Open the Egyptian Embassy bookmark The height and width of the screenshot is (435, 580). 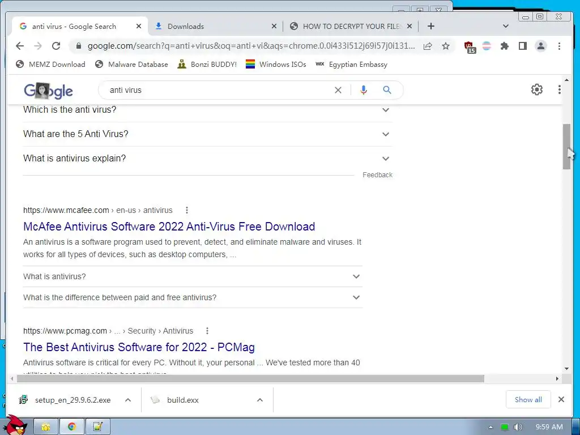(351, 65)
